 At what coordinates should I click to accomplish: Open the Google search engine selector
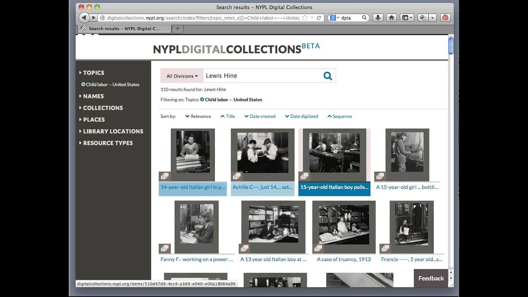click(335, 18)
